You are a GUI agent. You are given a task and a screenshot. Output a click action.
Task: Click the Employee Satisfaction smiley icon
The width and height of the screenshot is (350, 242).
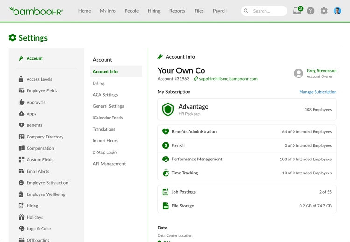[x=21, y=183]
